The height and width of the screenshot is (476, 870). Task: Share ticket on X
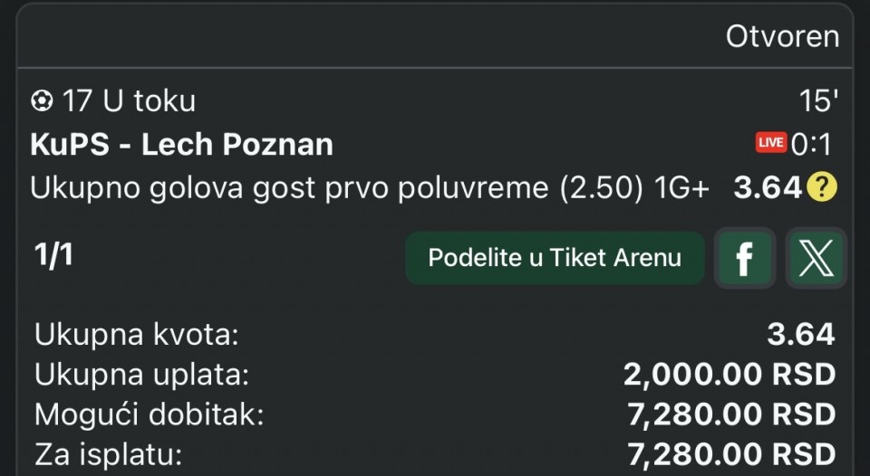tap(816, 258)
